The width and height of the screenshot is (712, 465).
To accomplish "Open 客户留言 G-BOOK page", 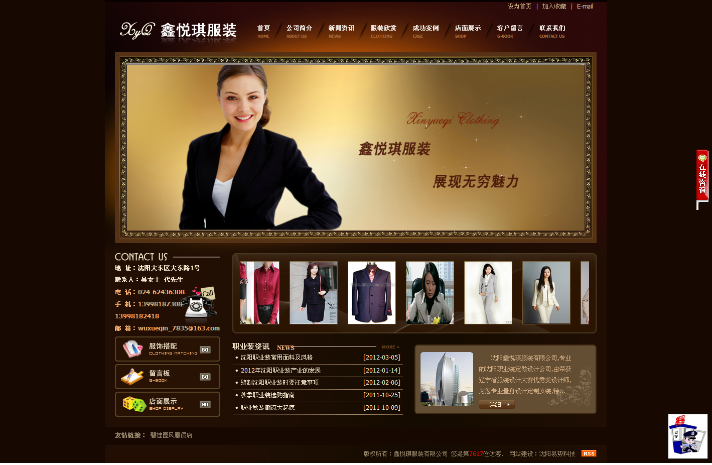I will click(x=510, y=31).
